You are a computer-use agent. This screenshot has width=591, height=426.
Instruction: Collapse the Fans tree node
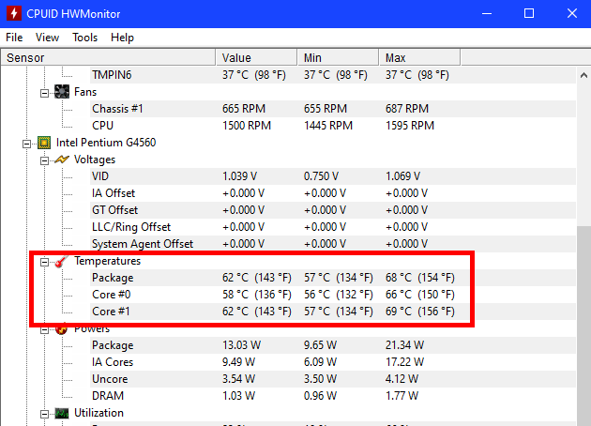(44, 93)
